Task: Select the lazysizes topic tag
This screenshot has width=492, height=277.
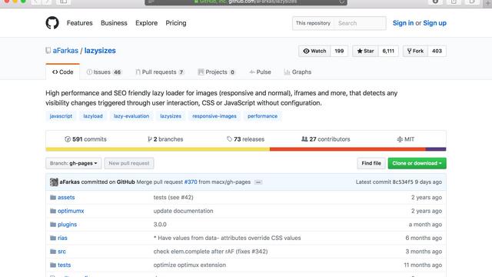Action: click(171, 116)
